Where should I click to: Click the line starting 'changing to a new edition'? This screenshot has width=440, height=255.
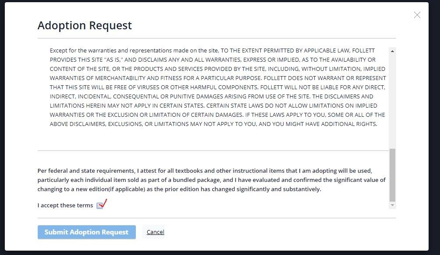[179, 189]
